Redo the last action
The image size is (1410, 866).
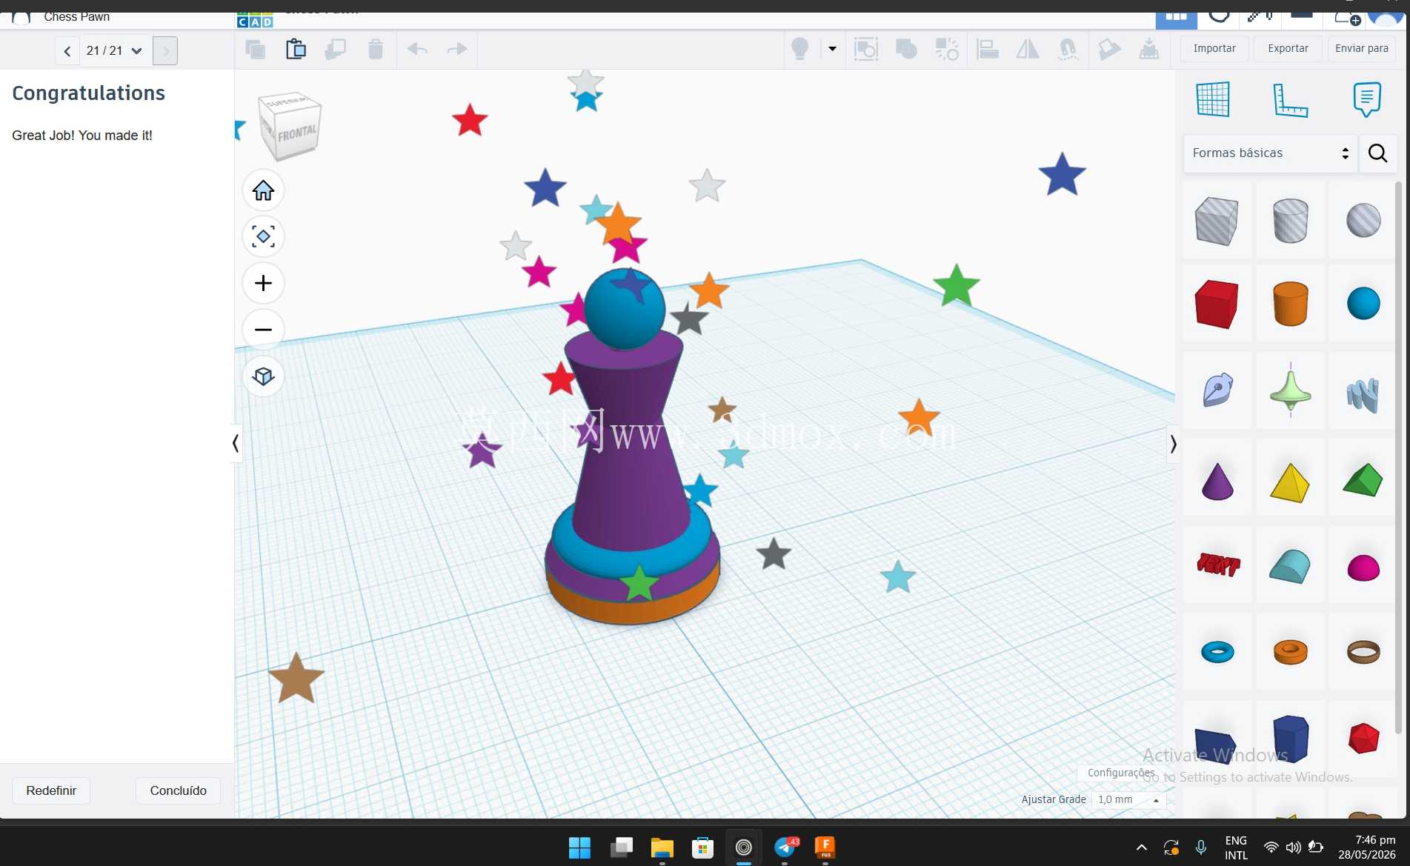coord(457,49)
